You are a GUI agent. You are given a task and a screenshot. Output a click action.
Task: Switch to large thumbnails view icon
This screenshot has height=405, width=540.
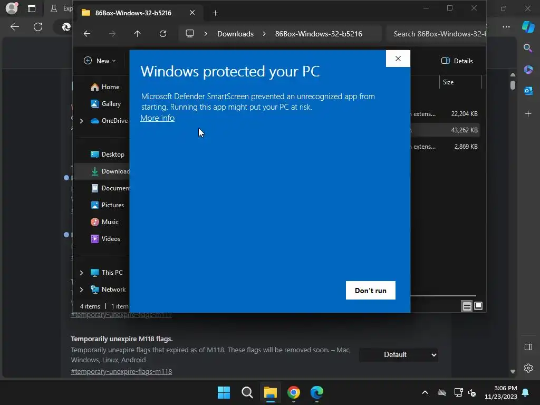tap(478, 306)
